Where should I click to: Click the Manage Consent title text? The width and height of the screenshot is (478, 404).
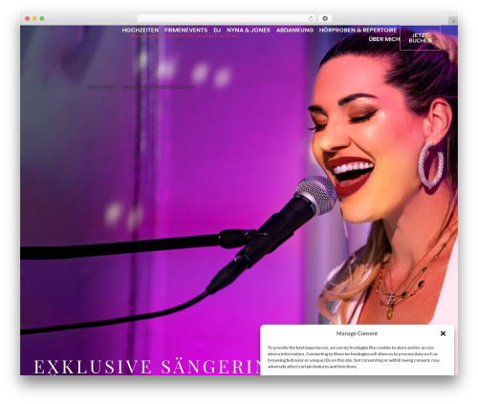357,333
